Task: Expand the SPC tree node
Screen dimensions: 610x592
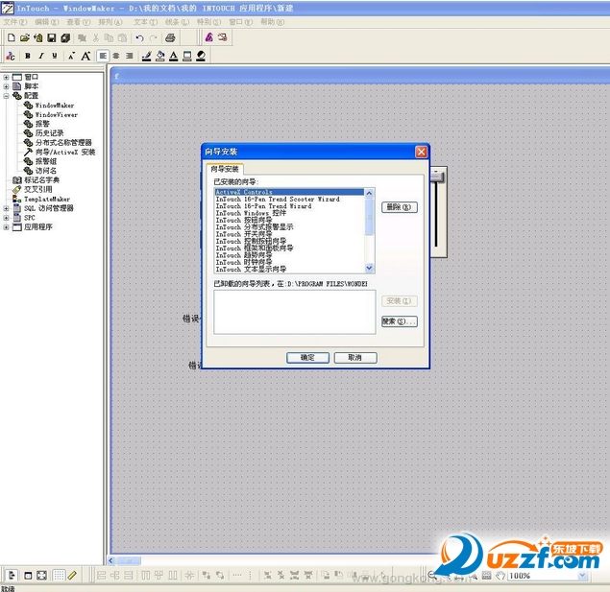Action: tap(6, 218)
